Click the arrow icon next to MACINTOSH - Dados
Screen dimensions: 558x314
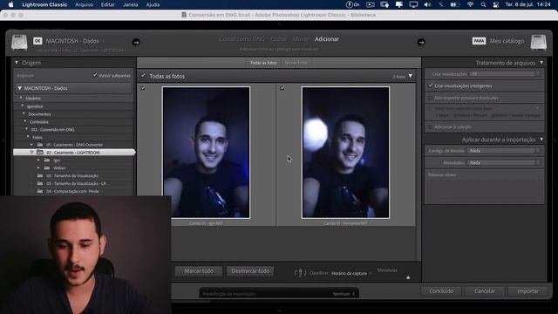point(136,42)
